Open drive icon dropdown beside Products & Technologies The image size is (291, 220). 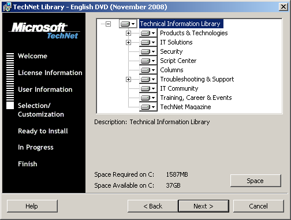[148, 33]
